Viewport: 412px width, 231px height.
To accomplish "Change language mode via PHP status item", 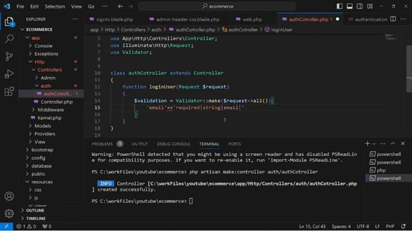I will (x=390, y=227).
